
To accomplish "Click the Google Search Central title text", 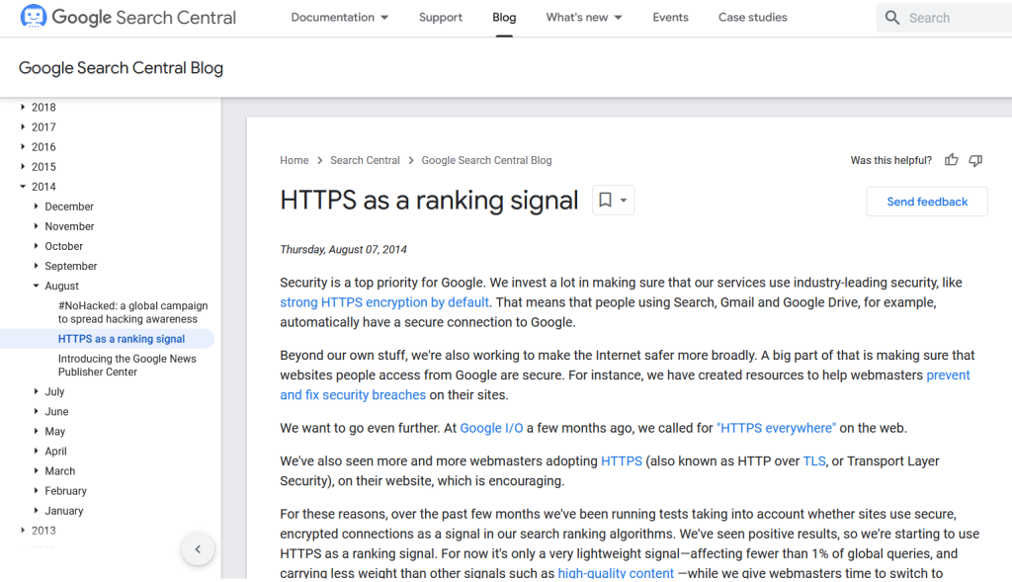I will click(x=144, y=18).
